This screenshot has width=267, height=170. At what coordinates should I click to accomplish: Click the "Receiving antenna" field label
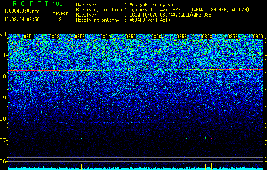tap(98, 20)
